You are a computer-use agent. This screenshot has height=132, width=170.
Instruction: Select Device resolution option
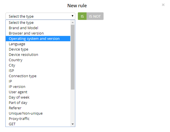pos(38,55)
